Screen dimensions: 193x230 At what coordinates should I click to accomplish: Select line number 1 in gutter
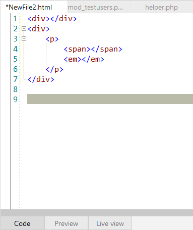[16, 19]
